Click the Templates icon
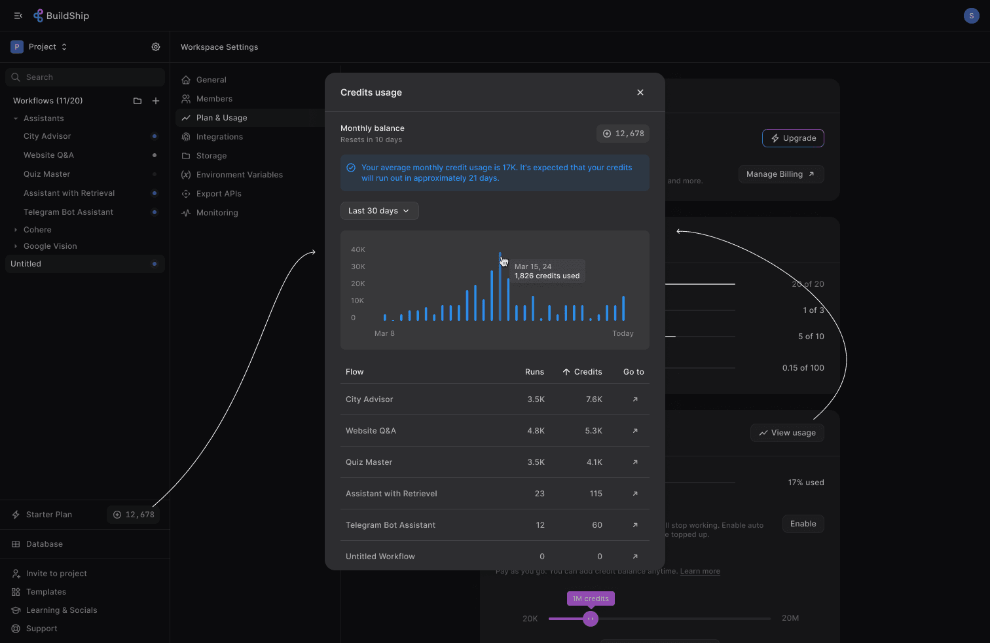990x643 pixels. (16, 592)
